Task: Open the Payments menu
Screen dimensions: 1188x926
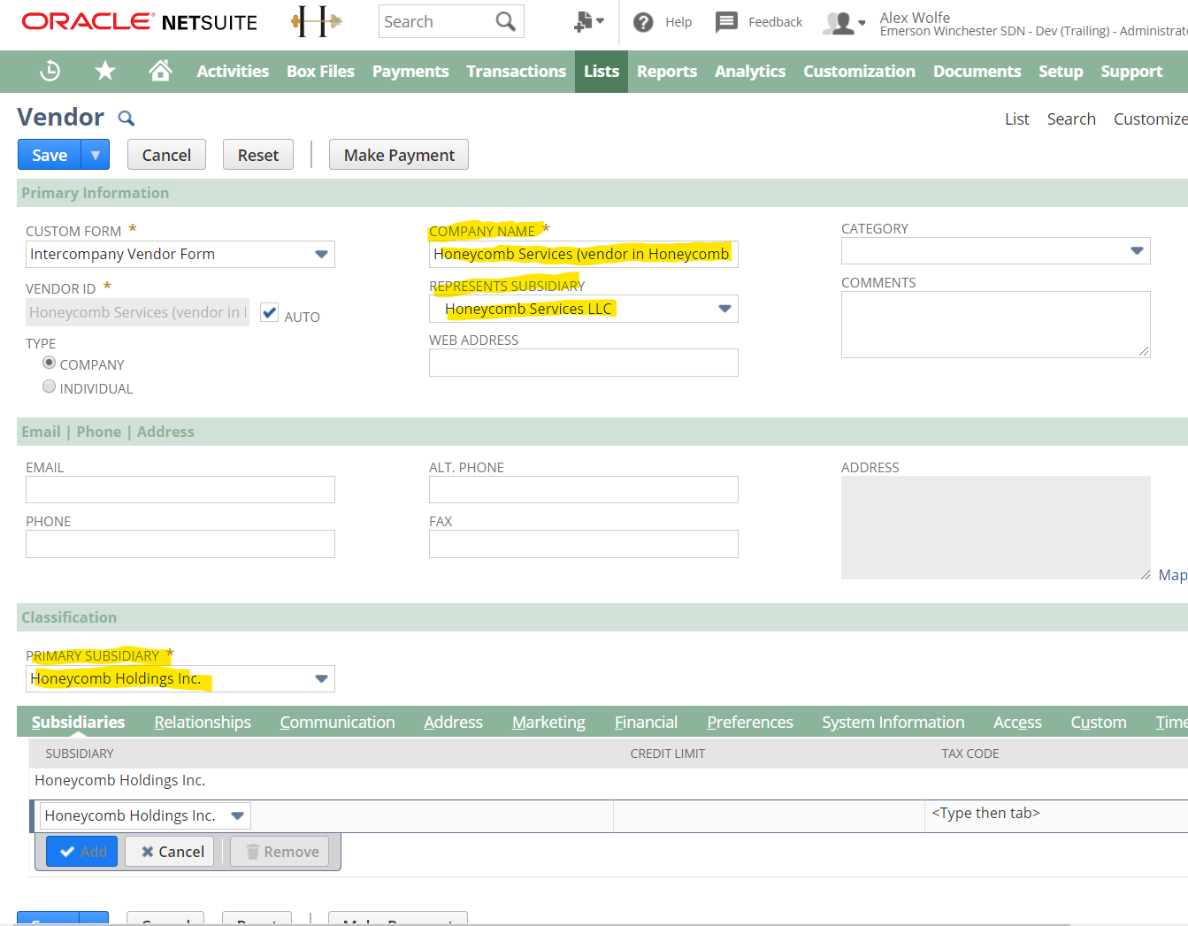Action: coord(410,72)
